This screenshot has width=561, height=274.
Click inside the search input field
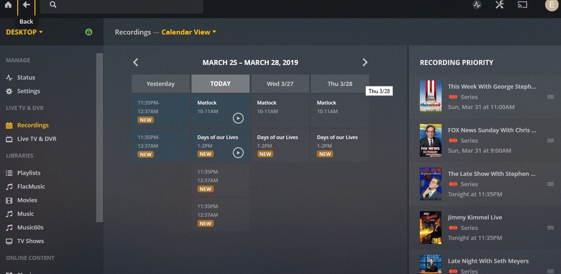click(x=121, y=6)
